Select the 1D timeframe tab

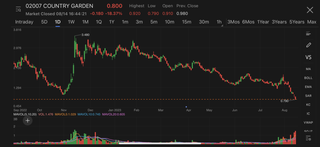click(57, 22)
